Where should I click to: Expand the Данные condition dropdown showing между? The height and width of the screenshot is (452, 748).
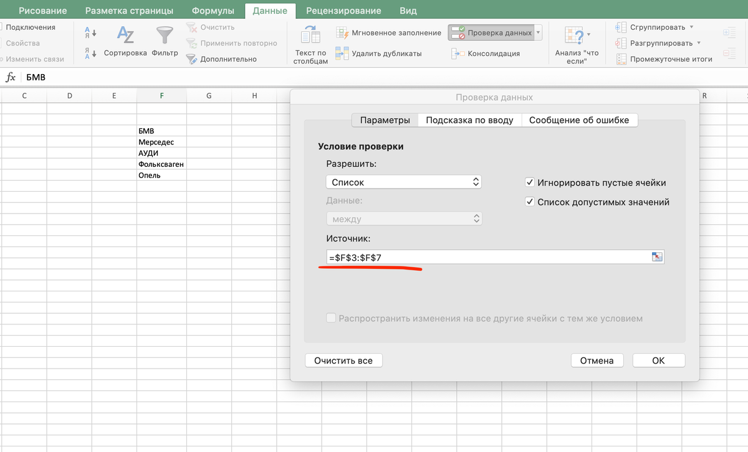click(x=403, y=219)
